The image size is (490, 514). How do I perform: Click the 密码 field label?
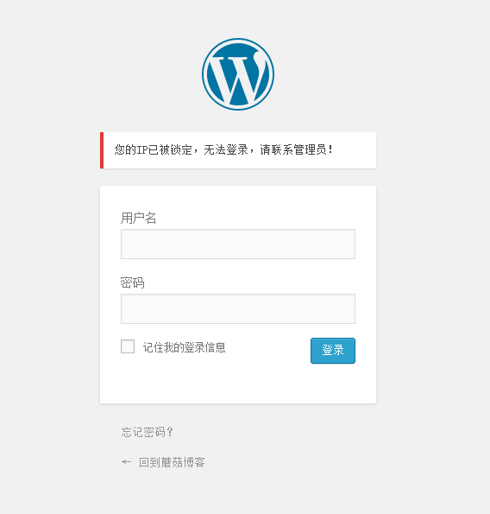132,282
